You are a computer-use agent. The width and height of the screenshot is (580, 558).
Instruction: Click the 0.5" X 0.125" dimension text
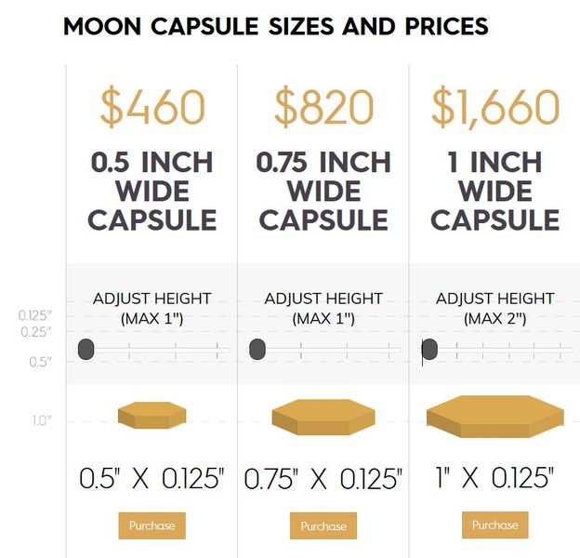(152, 479)
